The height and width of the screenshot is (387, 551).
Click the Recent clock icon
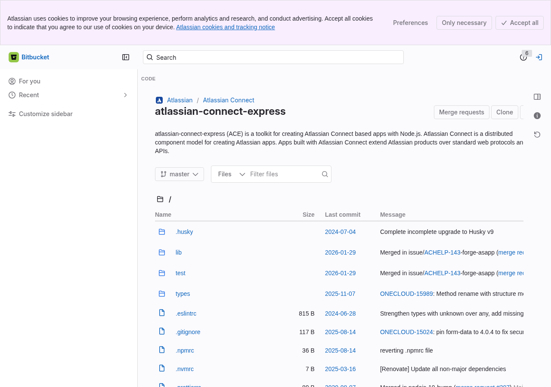(x=12, y=95)
